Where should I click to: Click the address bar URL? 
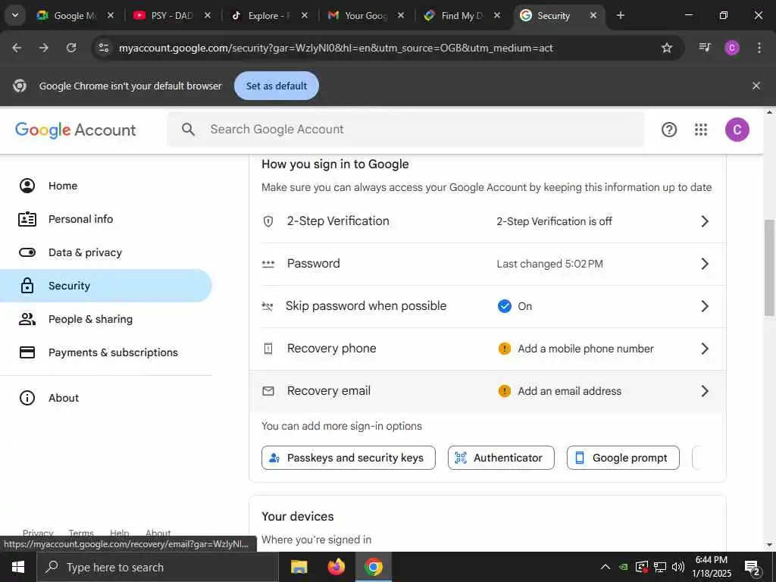336,48
